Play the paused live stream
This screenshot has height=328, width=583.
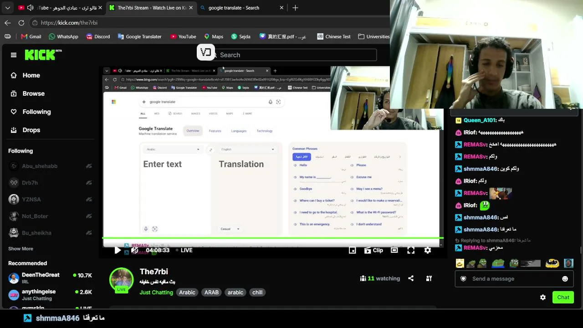pos(118,250)
